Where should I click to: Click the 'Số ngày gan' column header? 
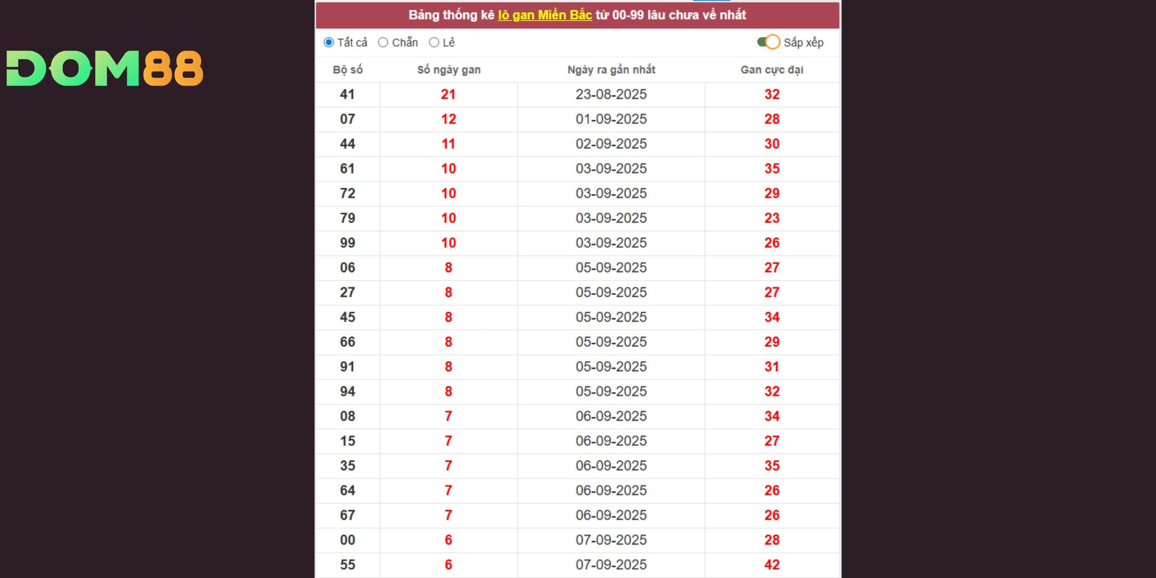point(449,70)
